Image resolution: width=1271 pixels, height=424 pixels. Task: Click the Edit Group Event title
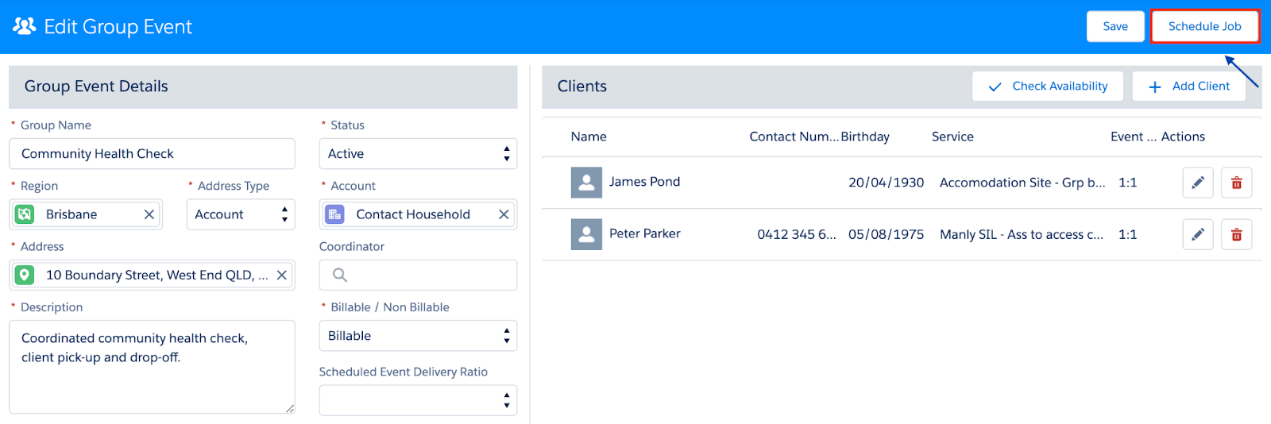118,27
